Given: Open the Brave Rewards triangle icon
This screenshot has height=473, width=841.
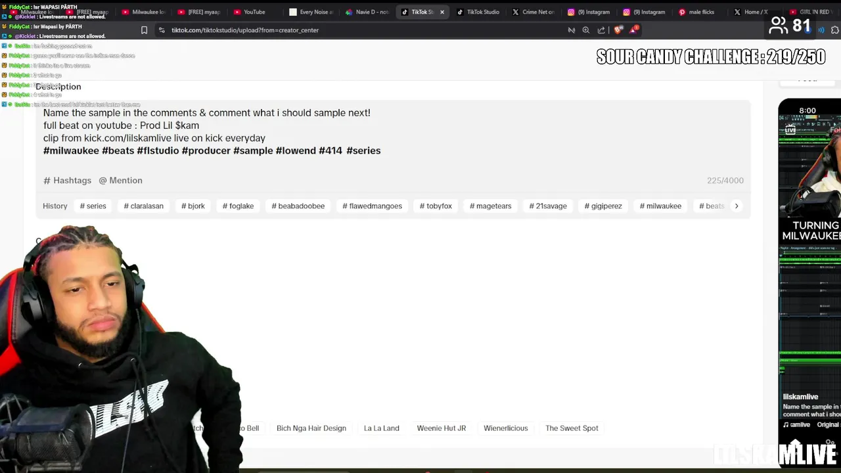Looking at the screenshot, I should click(634, 30).
